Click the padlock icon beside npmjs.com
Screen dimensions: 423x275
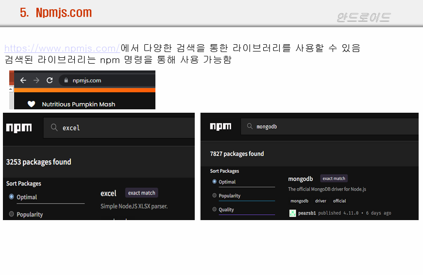point(66,80)
